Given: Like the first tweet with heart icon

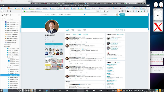Looking at the screenshot, I should [81, 42].
